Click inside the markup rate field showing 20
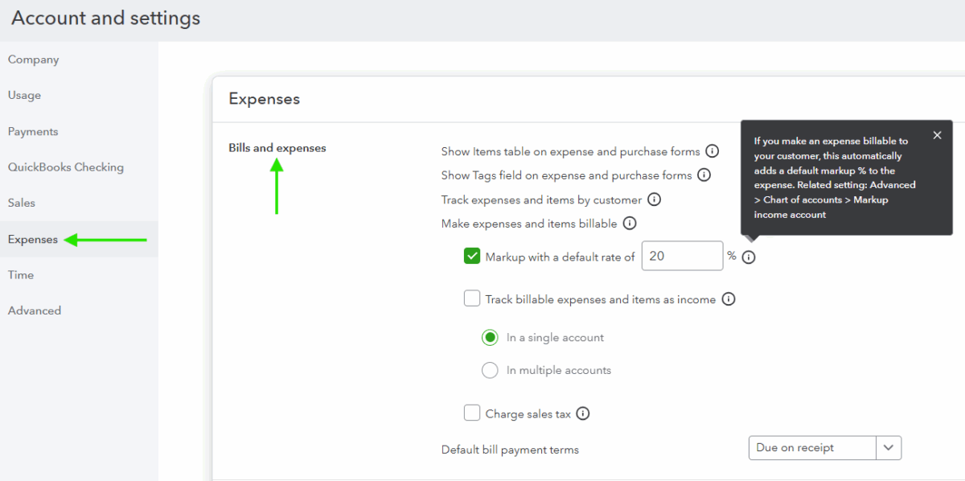The image size is (965, 481). (682, 255)
